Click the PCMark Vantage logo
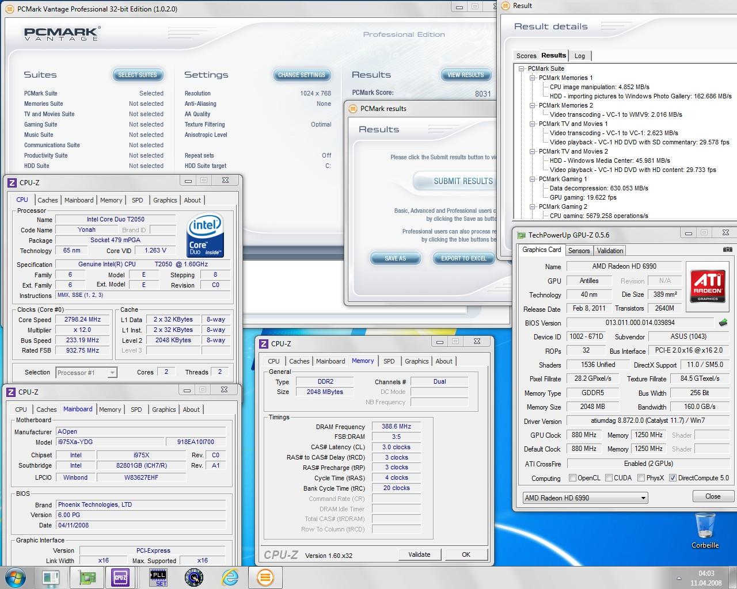Screen dimensions: 737x589 point(62,33)
